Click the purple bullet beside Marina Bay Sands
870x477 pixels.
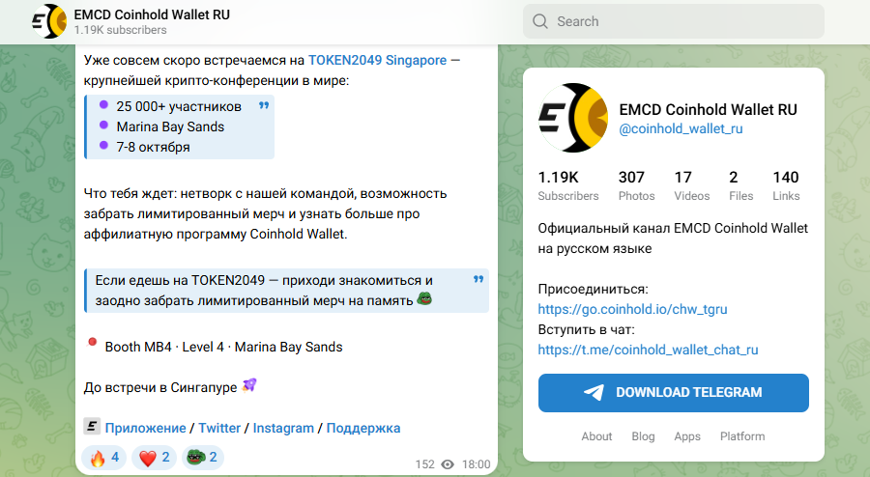click(103, 125)
